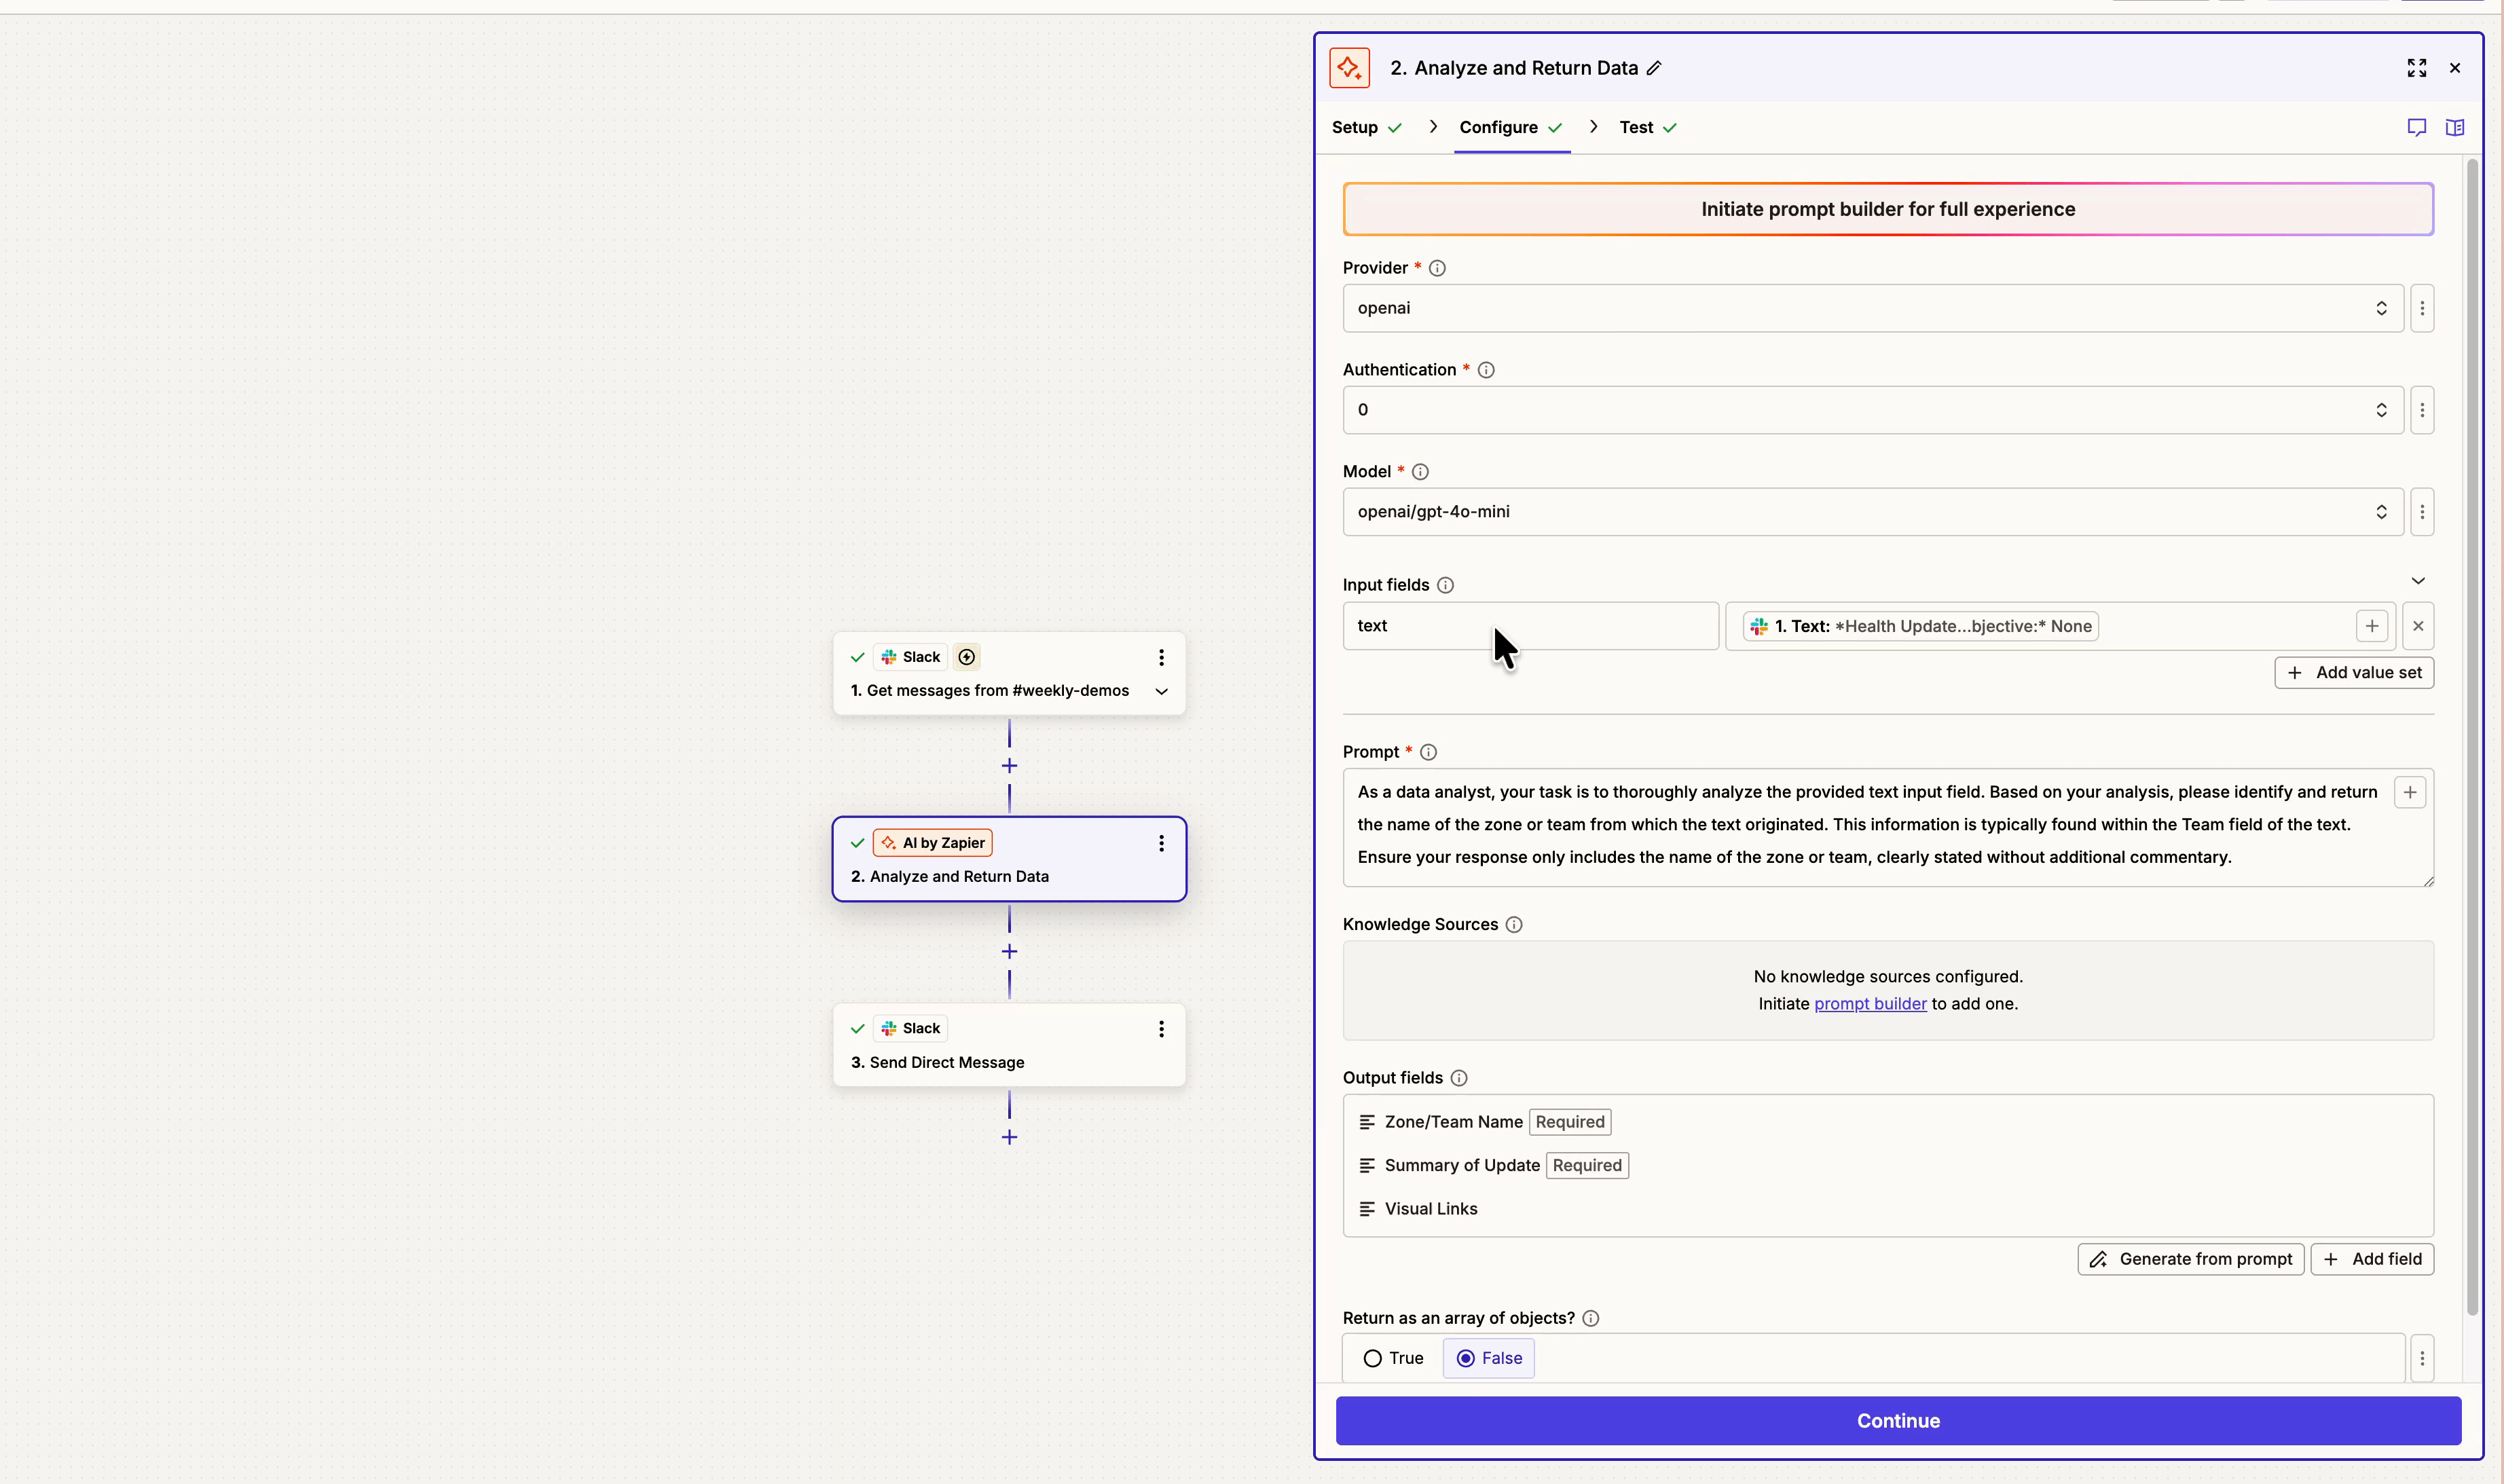Select True for array of objects
The height and width of the screenshot is (1484, 2504).
(1373, 1358)
